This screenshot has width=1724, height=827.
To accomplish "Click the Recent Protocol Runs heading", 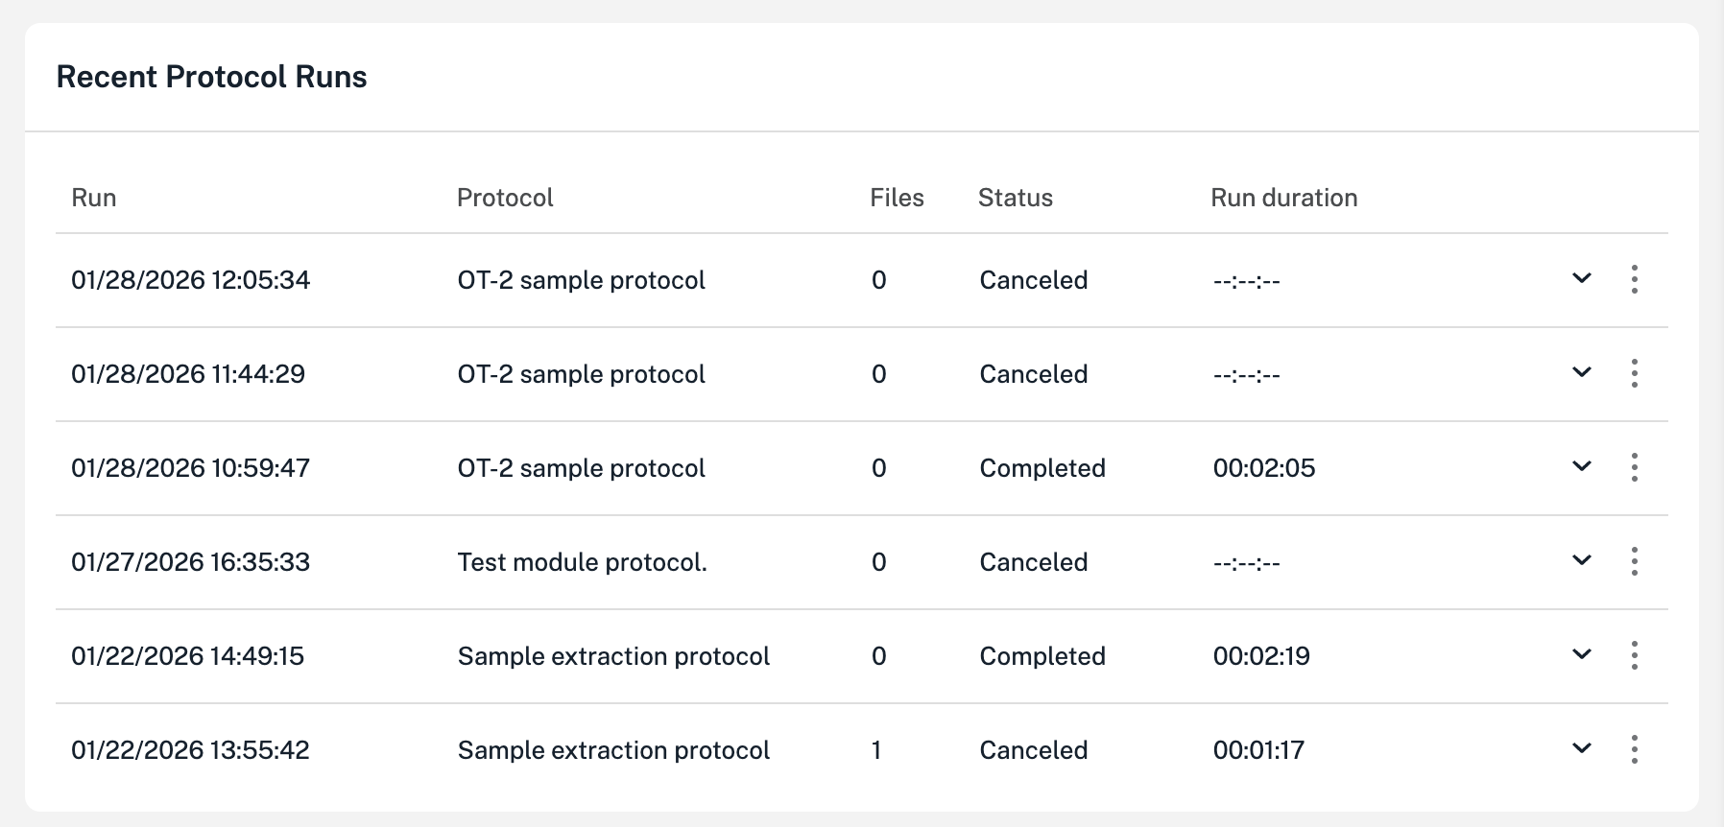I will 212,76.
